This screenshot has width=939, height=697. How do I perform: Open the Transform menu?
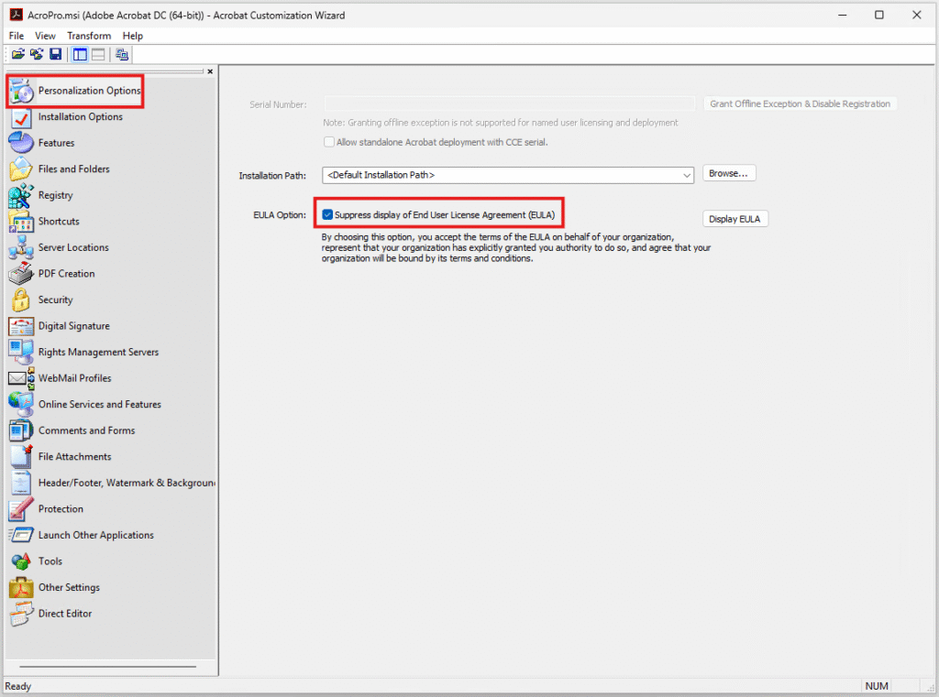(x=89, y=36)
